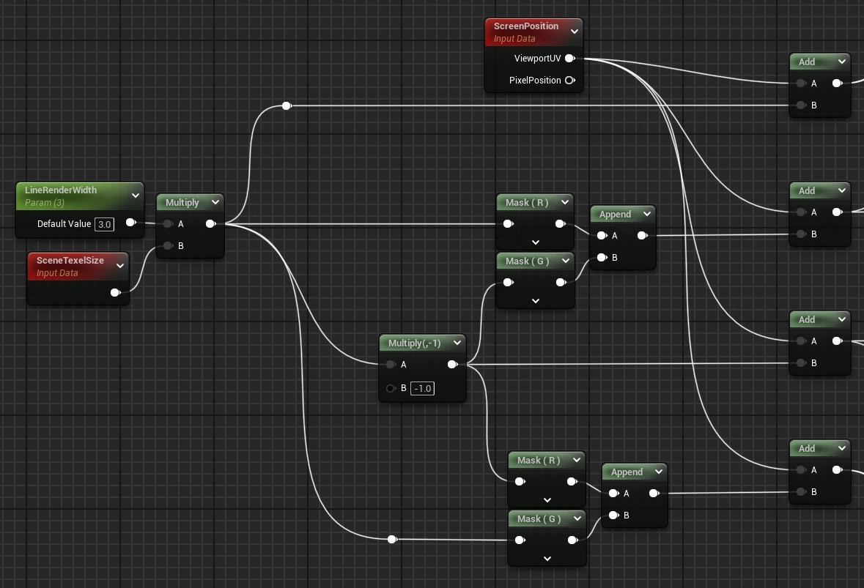Click the ViewportUV output pin on ScreenPosition

[x=569, y=59]
